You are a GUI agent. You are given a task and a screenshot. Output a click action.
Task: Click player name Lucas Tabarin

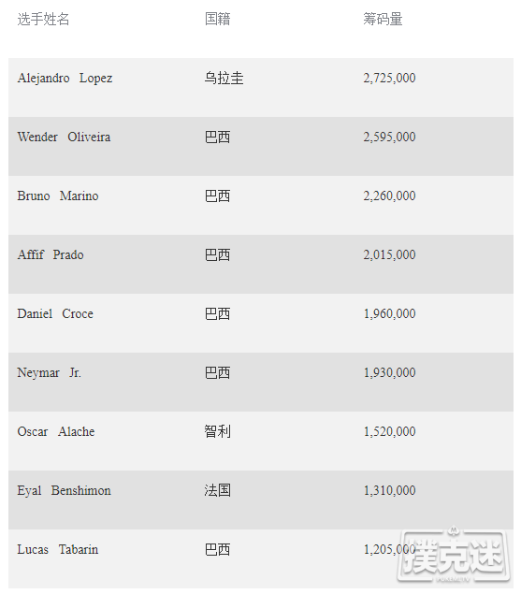click(58, 549)
